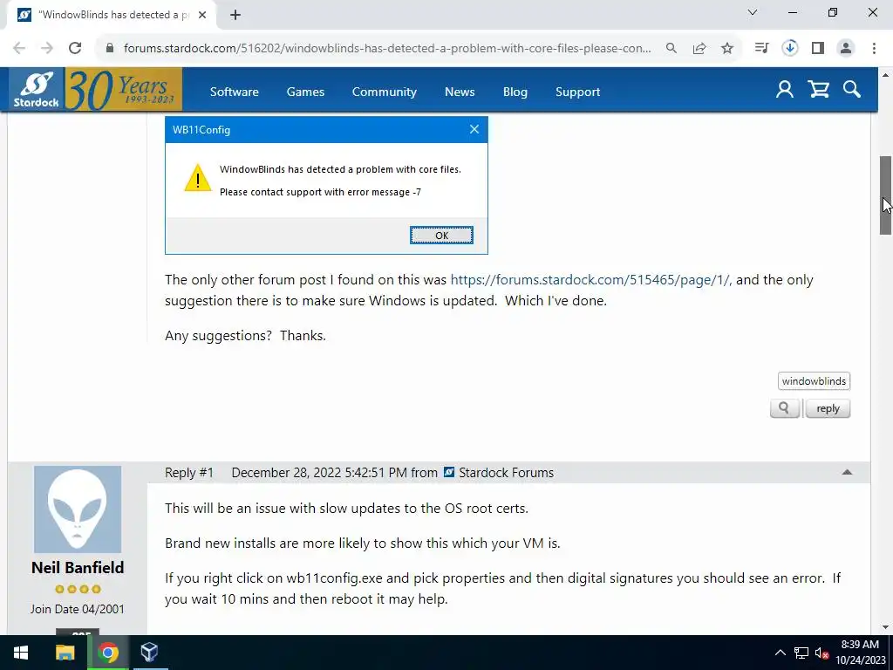This screenshot has width=893, height=670.
Task: Click the address bar URL
Action: 387,49
